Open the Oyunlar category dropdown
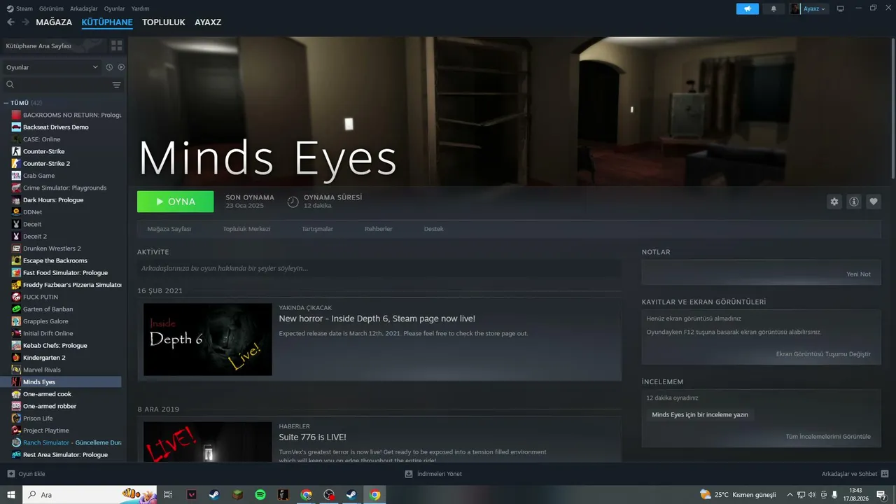896x504 pixels. 52,67
